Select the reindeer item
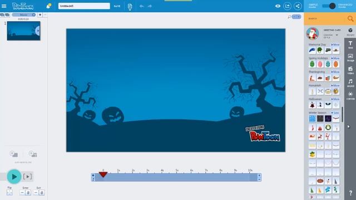Screen dimensions: 356x200 coord(320,137)
